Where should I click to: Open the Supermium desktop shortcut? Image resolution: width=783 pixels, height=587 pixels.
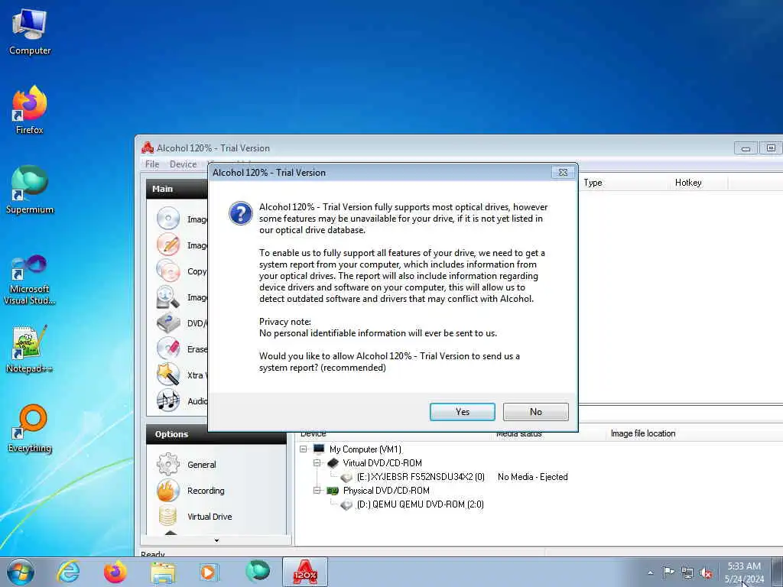30,190
